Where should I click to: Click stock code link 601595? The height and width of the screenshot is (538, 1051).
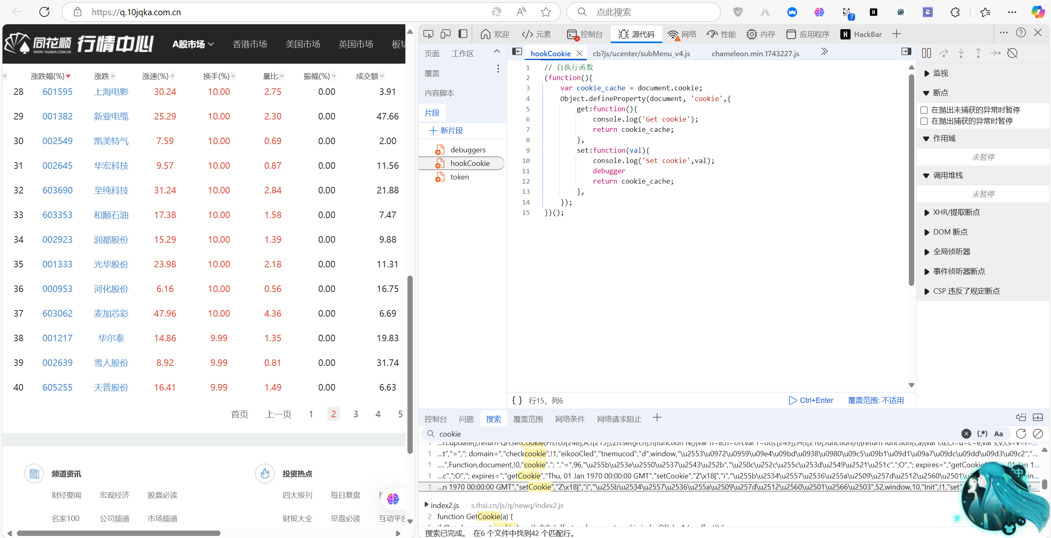click(x=57, y=92)
